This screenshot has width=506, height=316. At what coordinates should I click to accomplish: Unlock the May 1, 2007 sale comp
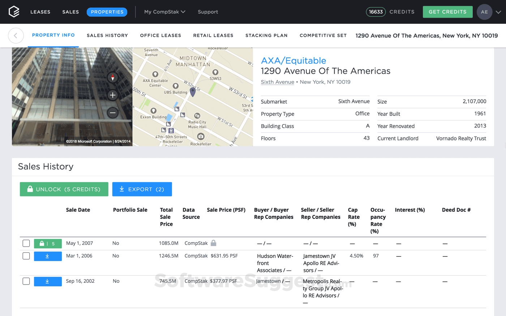tap(48, 243)
